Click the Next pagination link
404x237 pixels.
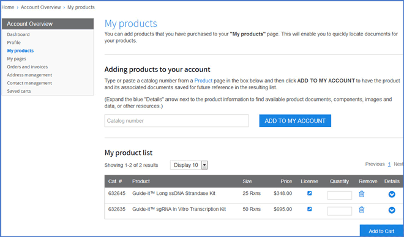click(398, 164)
